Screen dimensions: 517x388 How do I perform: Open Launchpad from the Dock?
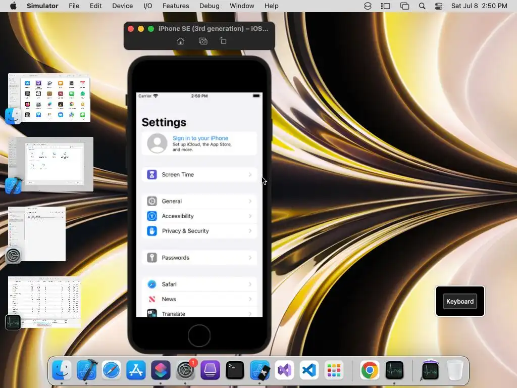(334, 370)
